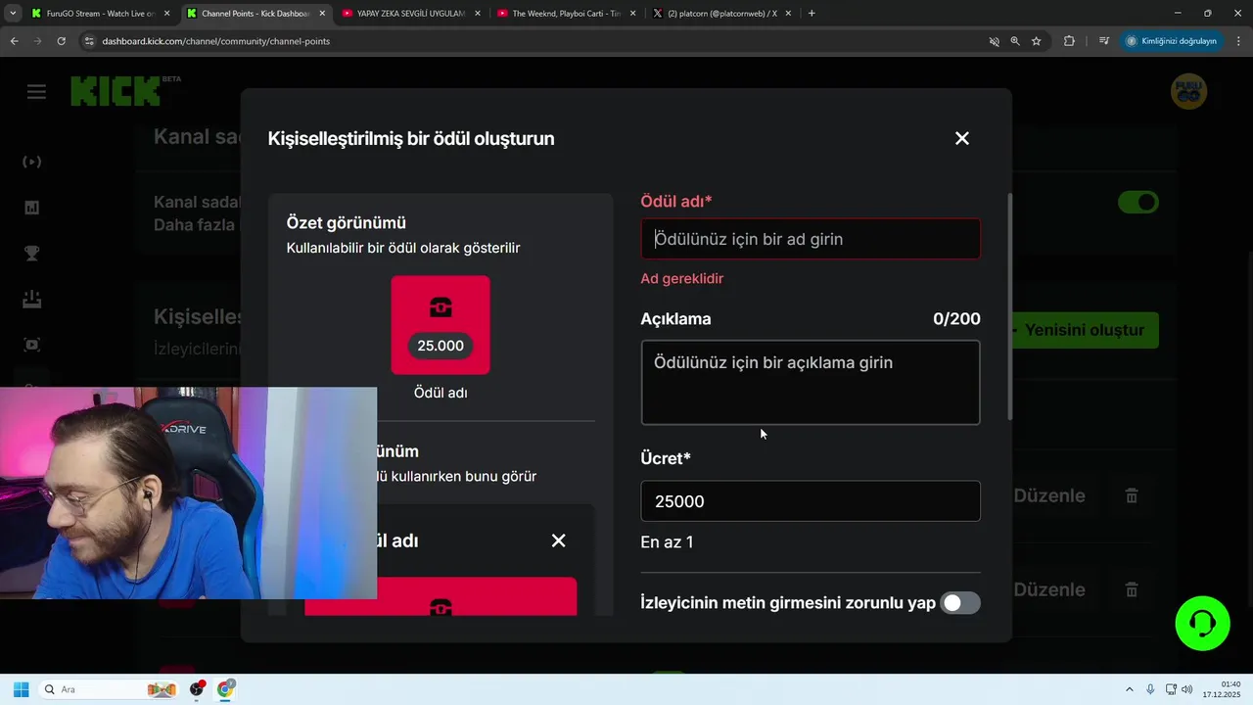Bookmark this page with the star icon
Viewport: 1253px width, 705px height.
point(1036,41)
